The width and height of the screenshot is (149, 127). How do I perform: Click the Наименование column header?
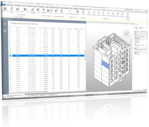coord(32,28)
